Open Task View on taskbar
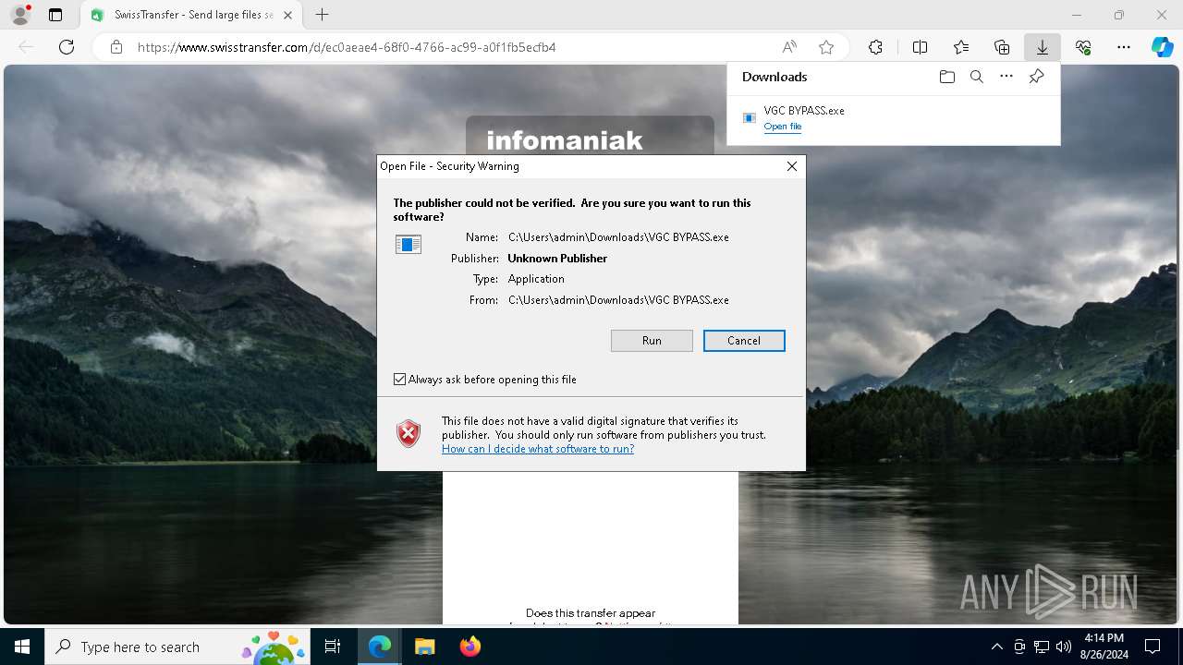Viewport: 1183px width, 665px height. tap(334, 647)
